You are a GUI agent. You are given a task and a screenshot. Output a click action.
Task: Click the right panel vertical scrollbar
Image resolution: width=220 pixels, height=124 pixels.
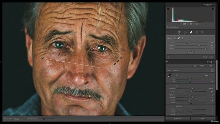coord(217,75)
